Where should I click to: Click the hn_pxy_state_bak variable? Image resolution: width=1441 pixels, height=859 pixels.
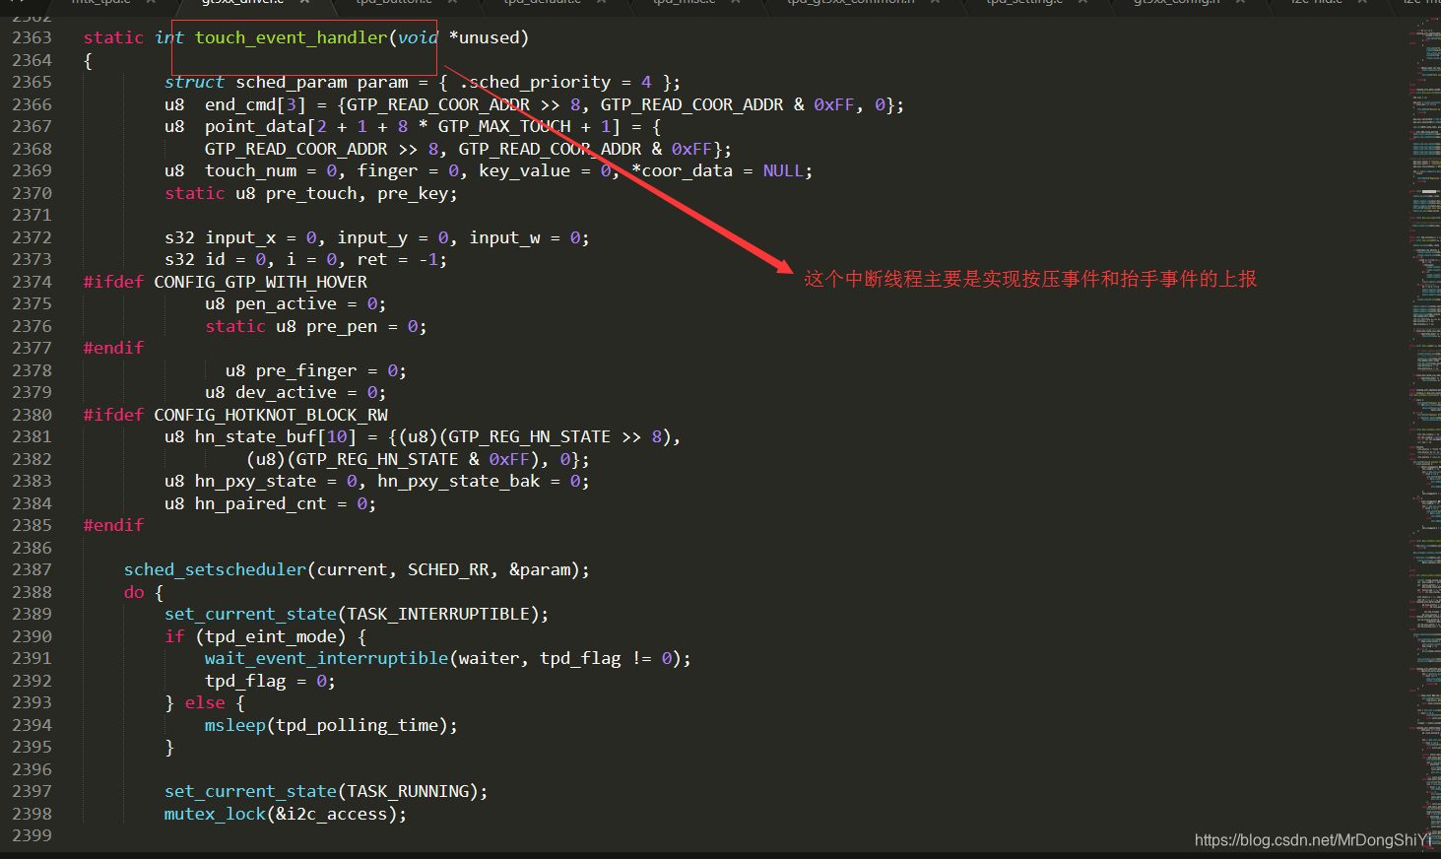click(459, 481)
